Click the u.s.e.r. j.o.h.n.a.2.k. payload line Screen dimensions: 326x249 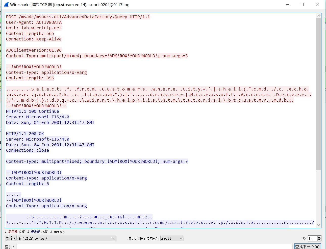click(x=159, y=95)
